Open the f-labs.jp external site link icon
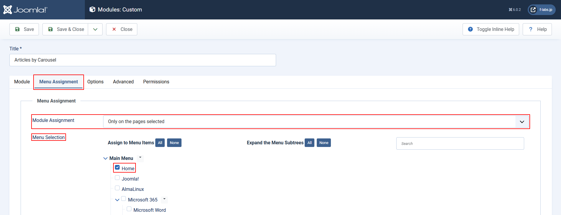 (x=533, y=10)
